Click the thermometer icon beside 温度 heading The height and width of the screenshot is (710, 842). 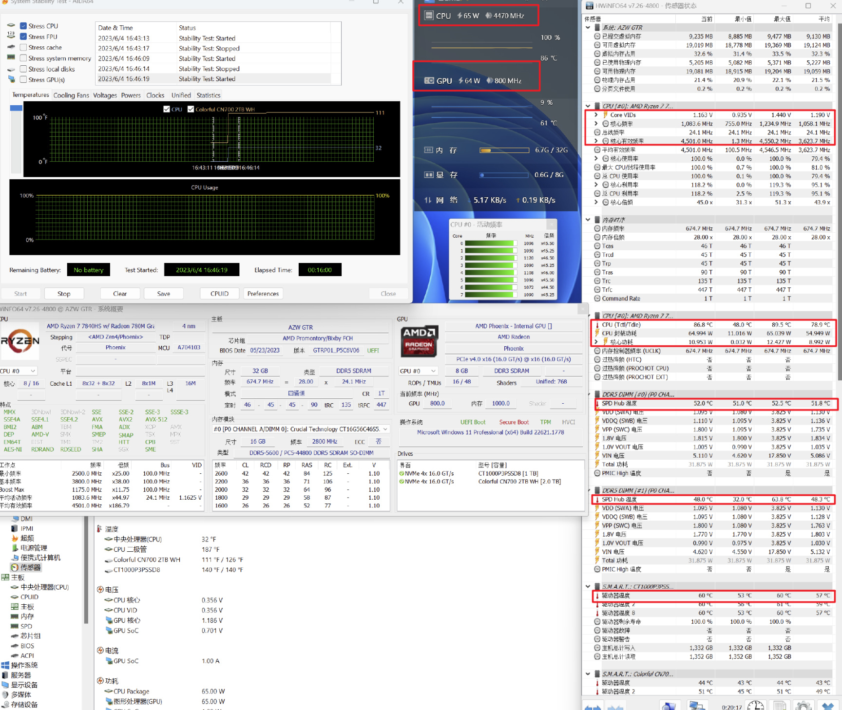(x=100, y=529)
